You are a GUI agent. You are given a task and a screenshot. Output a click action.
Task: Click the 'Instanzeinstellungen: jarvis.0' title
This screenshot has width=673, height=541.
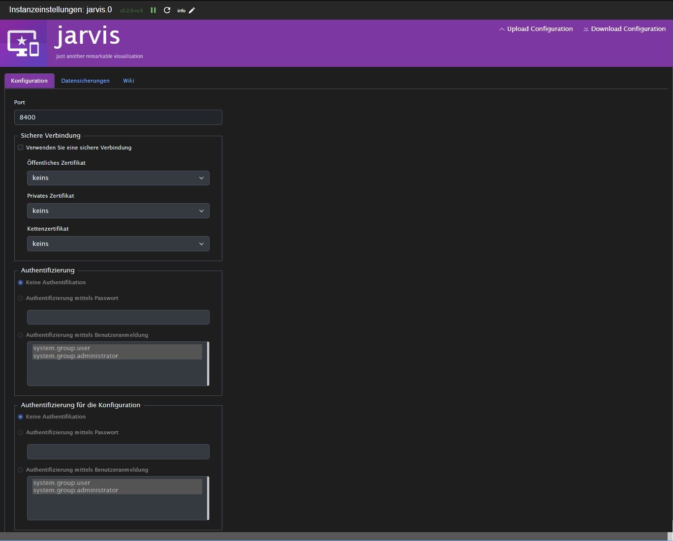click(x=61, y=10)
